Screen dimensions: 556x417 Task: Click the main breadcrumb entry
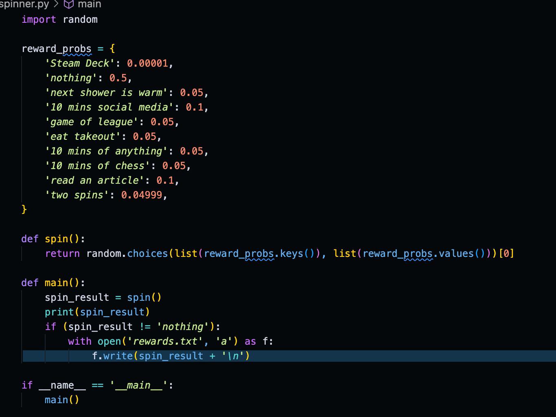tap(90, 4)
